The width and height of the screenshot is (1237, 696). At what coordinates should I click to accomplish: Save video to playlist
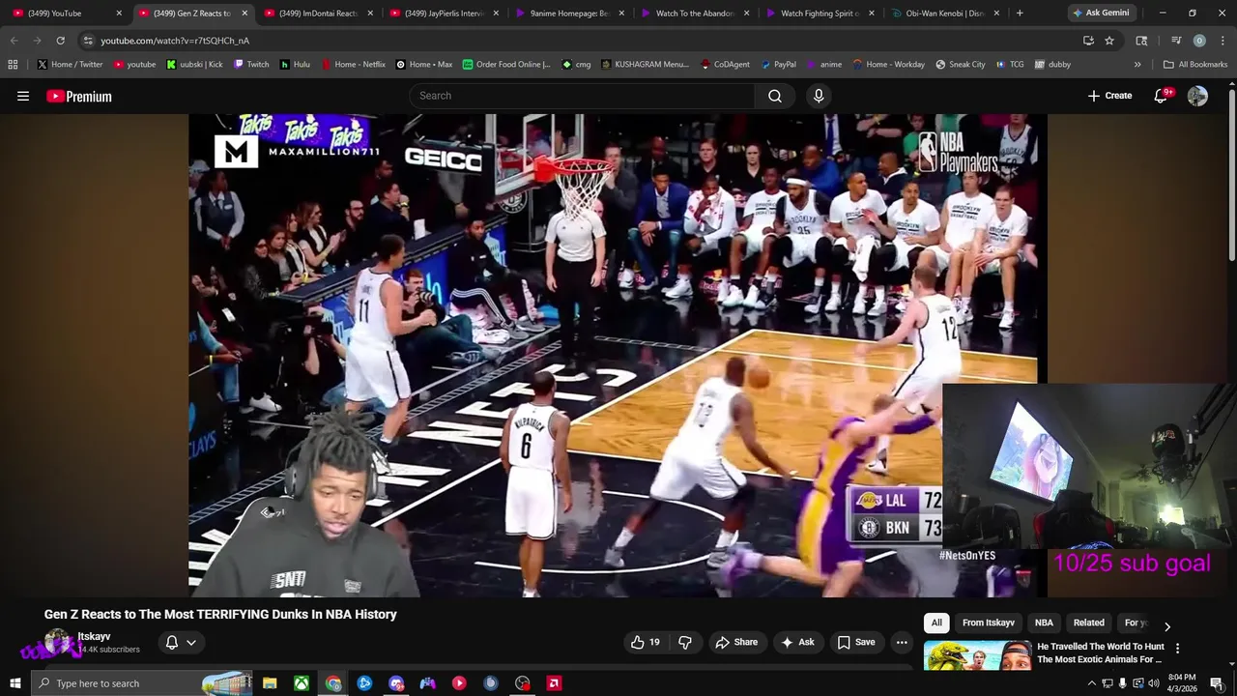coord(856,642)
